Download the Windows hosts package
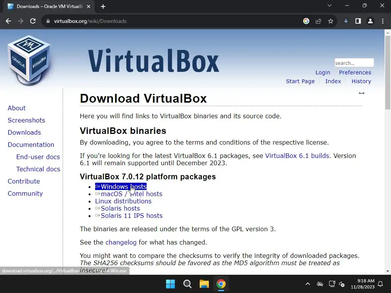Viewport: 391px width, 293px height. pyautogui.click(x=121, y=187)
